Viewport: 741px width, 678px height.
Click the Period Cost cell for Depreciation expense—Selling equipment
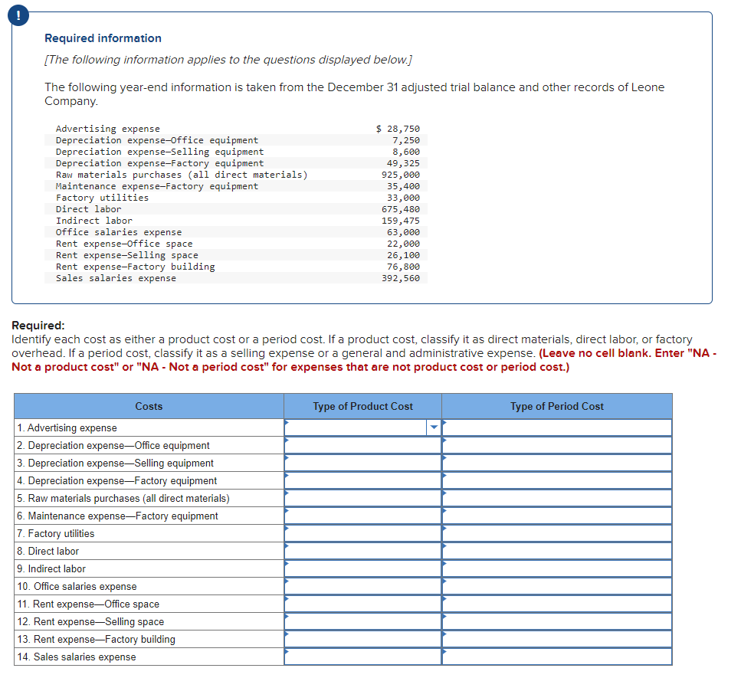click(557, 463)
